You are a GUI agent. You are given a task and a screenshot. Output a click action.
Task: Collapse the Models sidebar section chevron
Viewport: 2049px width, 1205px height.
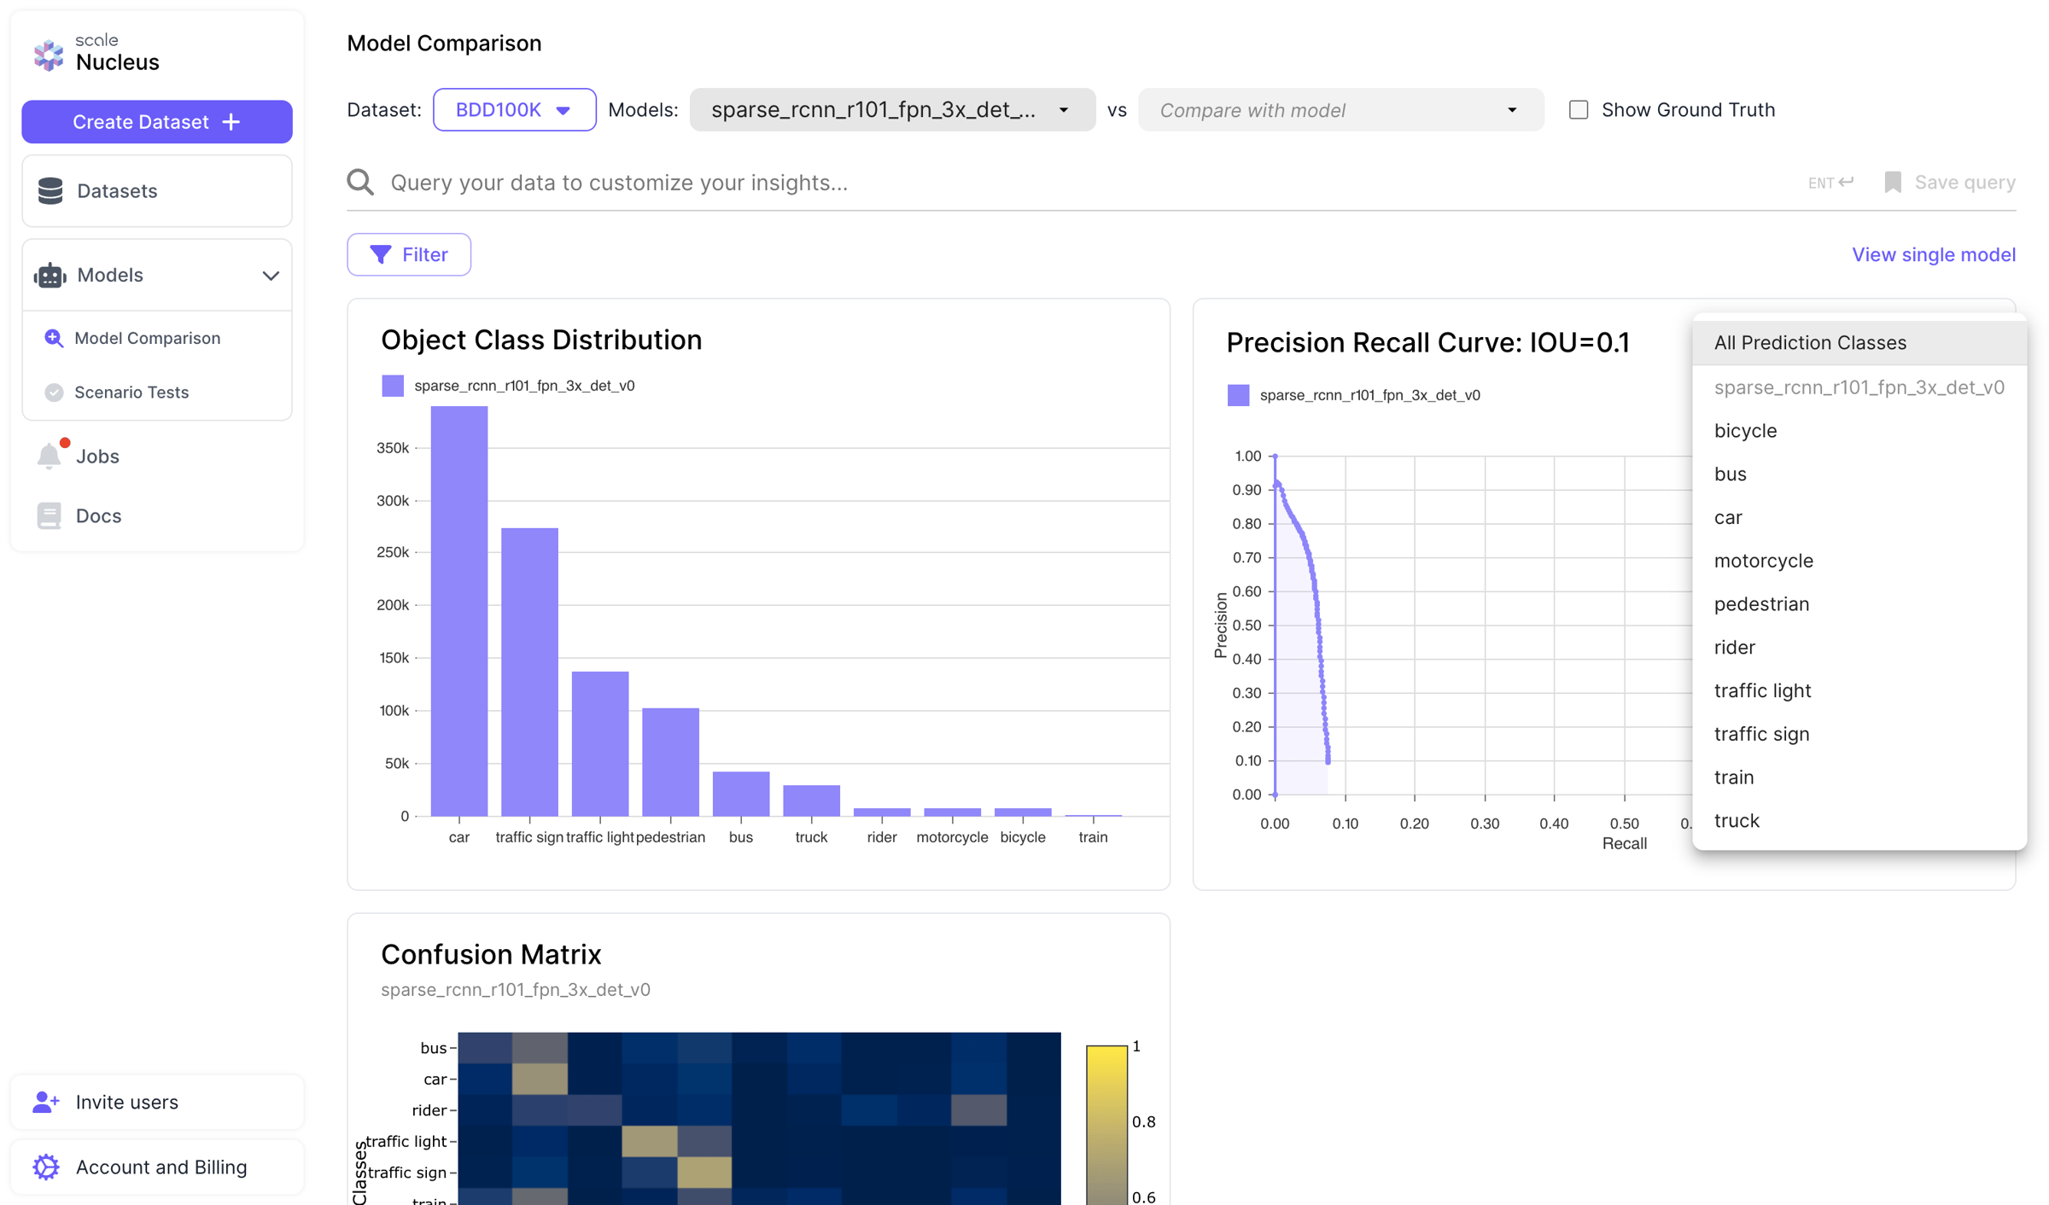pyautogui.click(x=271, y=276)
